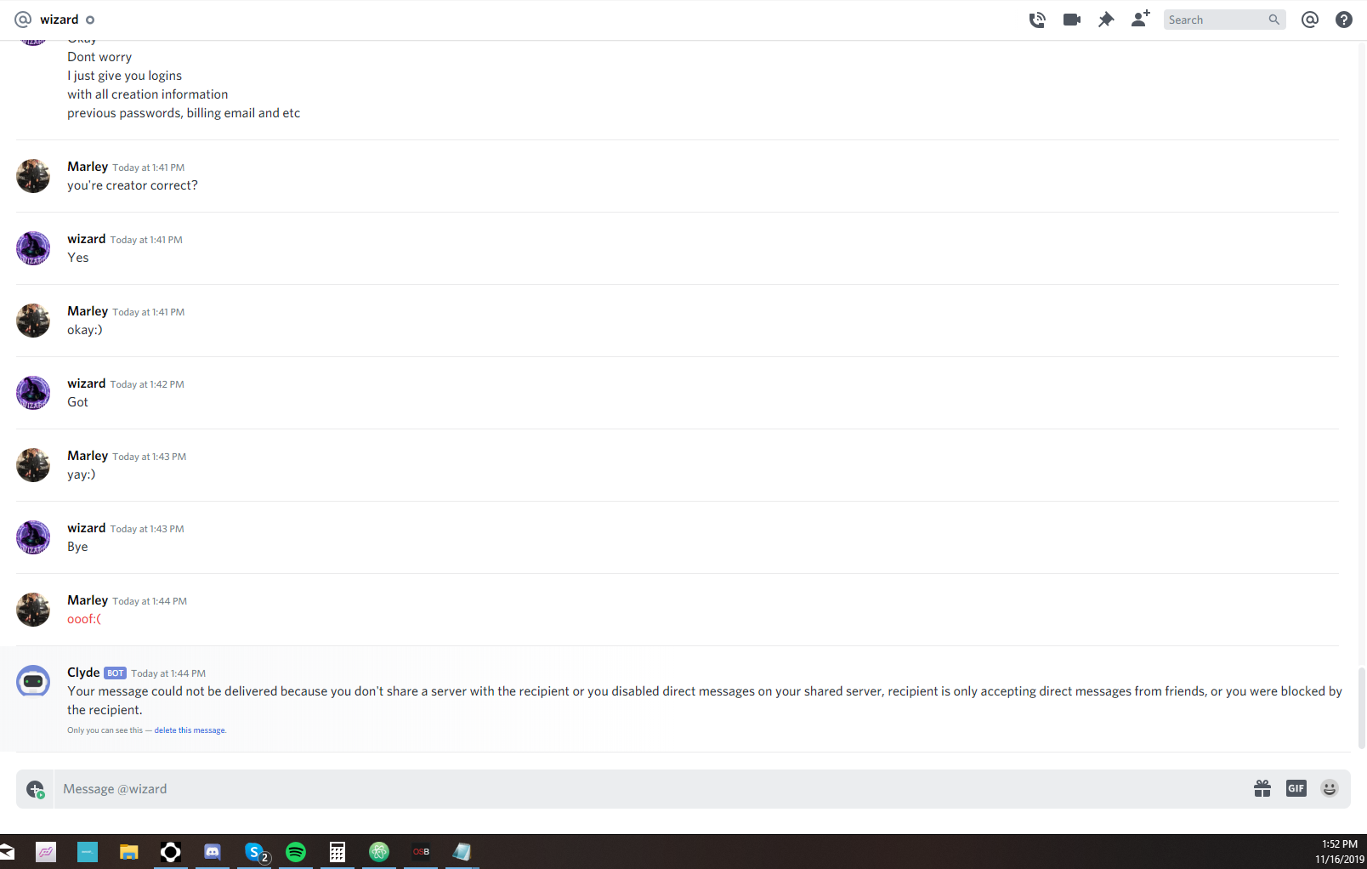The image size is (1367, 869).
Task: Click "Only you can see this" note
Action: point(105,730)
